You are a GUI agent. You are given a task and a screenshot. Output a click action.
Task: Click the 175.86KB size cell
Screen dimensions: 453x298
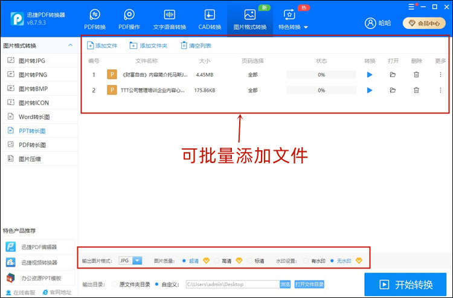pyautogui.click(x=205, y=90)
